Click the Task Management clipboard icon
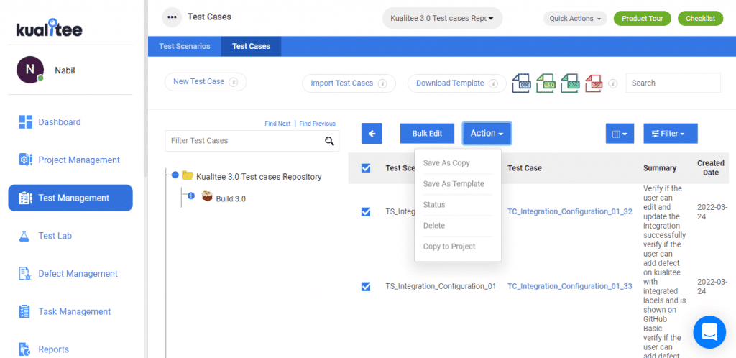This screenshot has height=358, width=736. click(x=24, y=311)
